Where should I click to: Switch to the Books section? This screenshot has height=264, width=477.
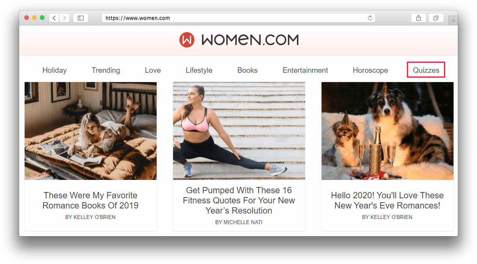(x=247, y=70)
